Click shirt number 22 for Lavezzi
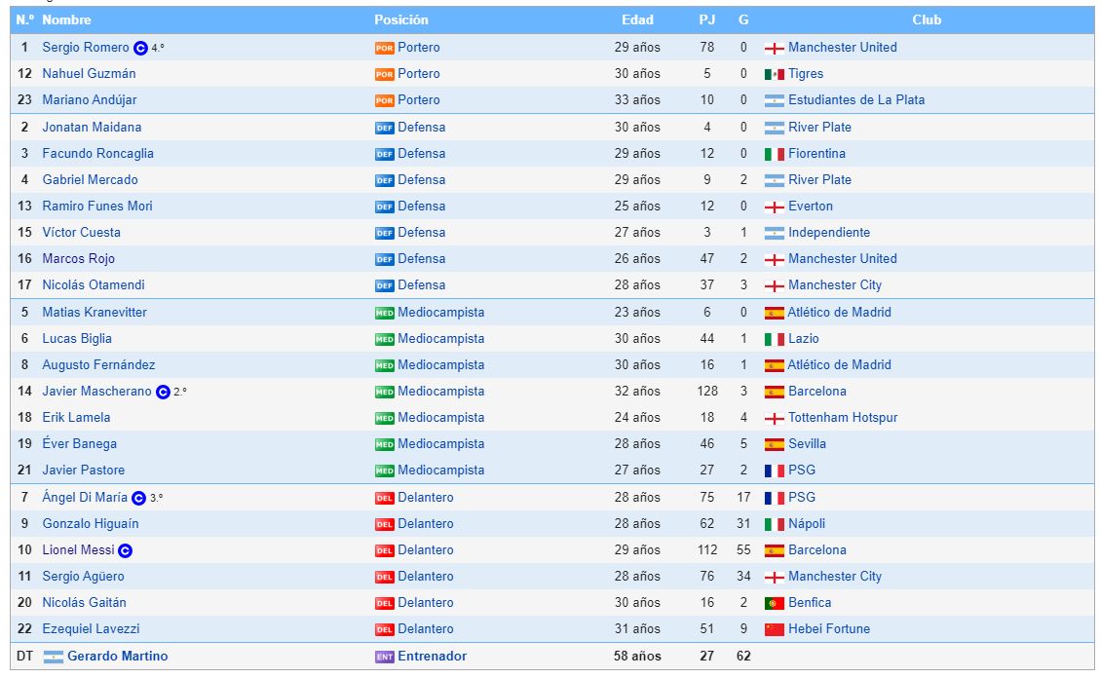 pos(24,629)
